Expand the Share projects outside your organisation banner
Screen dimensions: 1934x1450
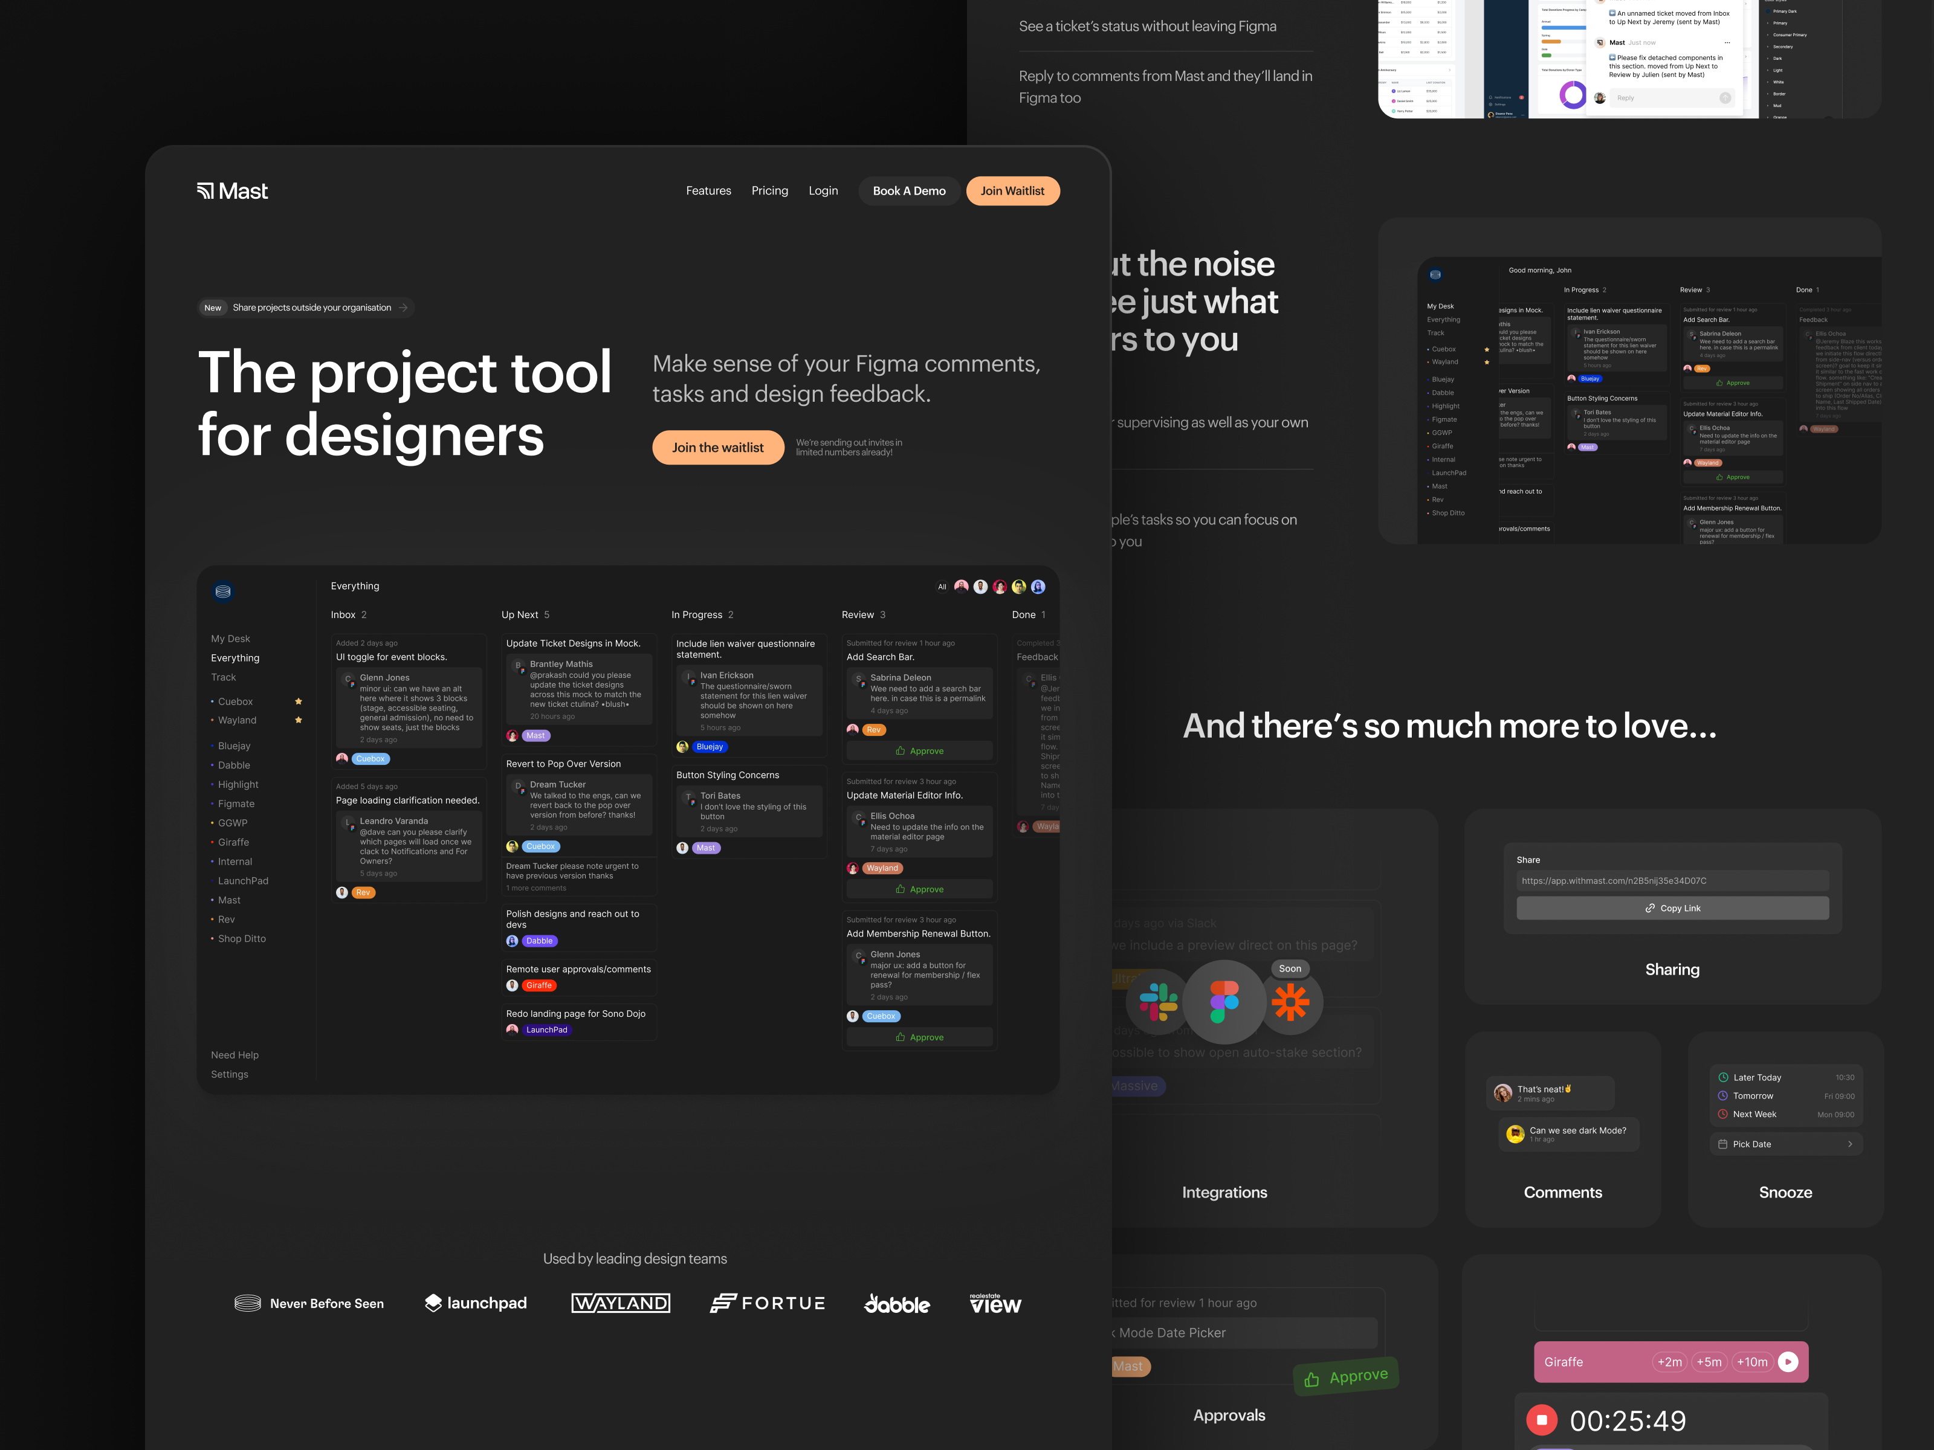pos(404,308)
